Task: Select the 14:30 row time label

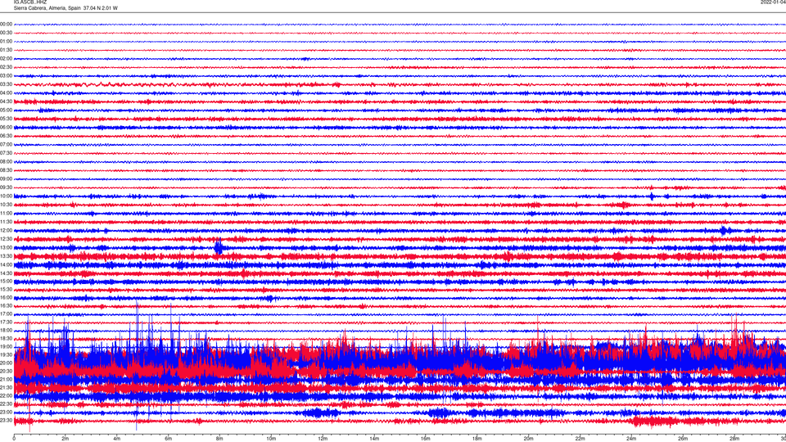Action: (x=6, y=273)
